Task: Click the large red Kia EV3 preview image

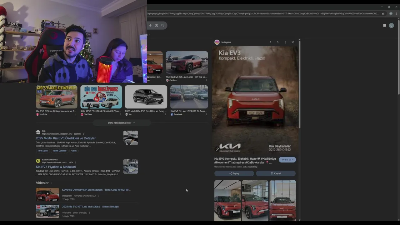Action: (x=255, y=100)
